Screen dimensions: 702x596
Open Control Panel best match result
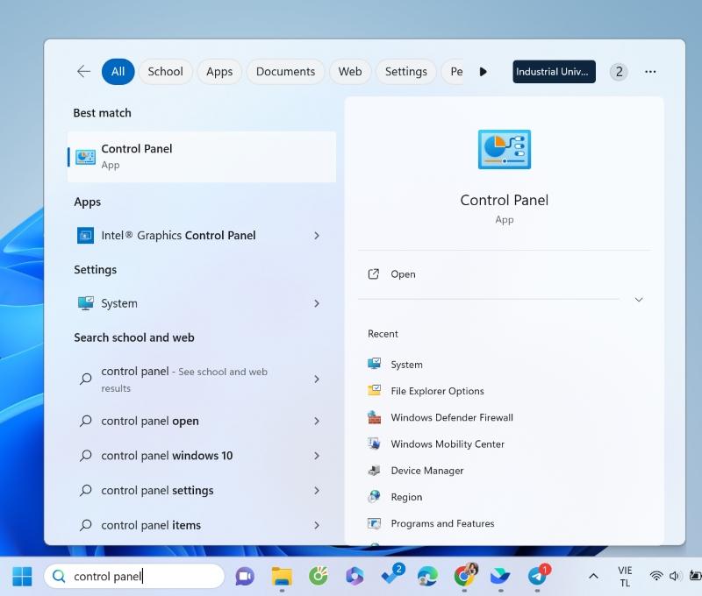click(x=202, y=157)
